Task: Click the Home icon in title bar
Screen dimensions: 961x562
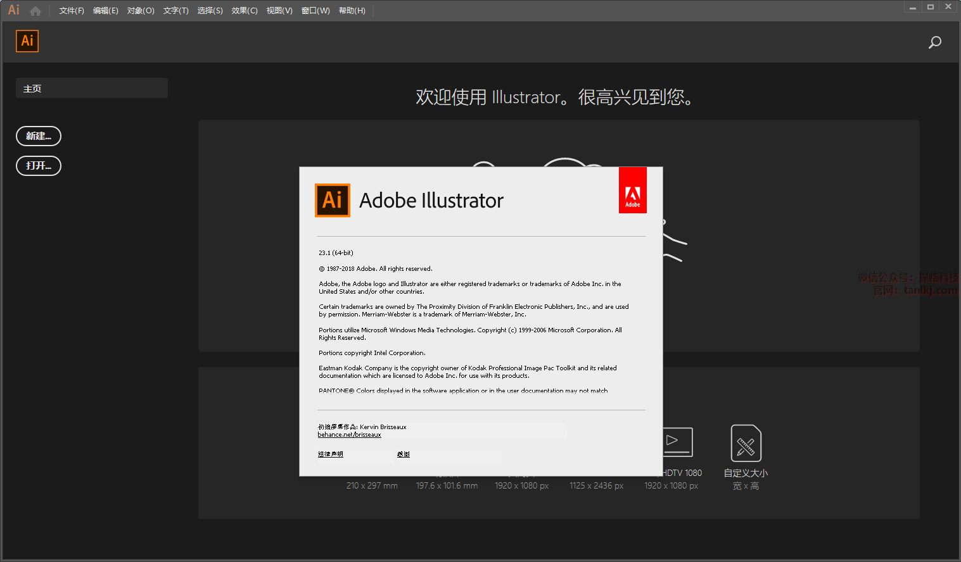Action: (35, 11)
